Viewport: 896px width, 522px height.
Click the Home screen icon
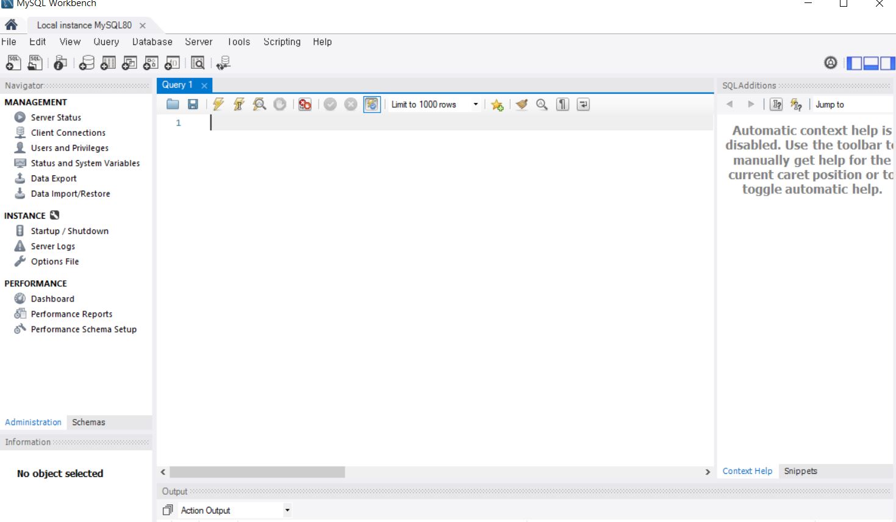click(11, 25)
